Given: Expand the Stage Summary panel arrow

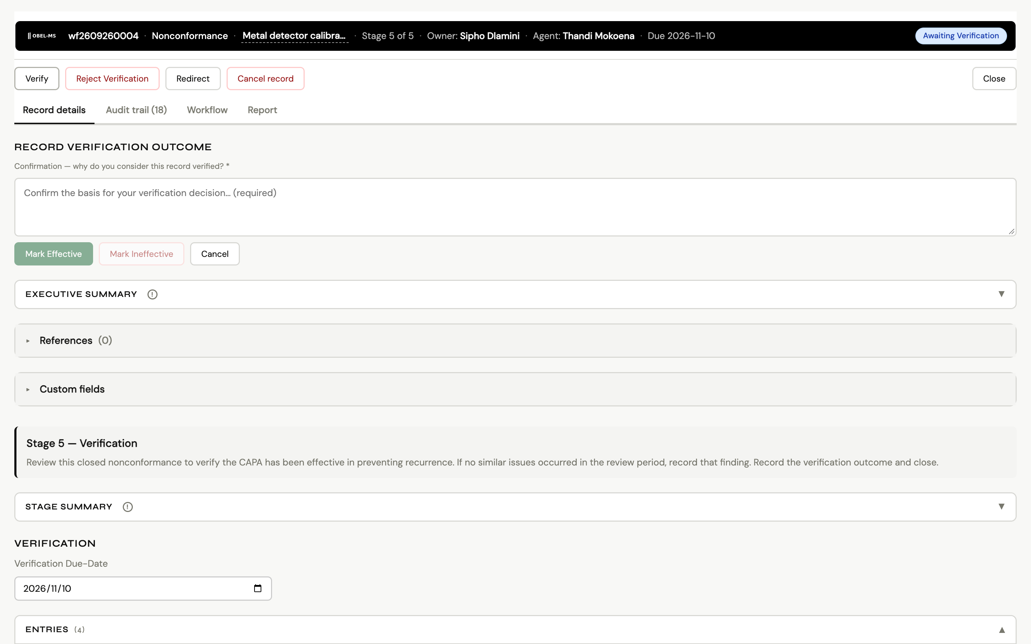Looking at the screenshot, I should click(1002, 506).
